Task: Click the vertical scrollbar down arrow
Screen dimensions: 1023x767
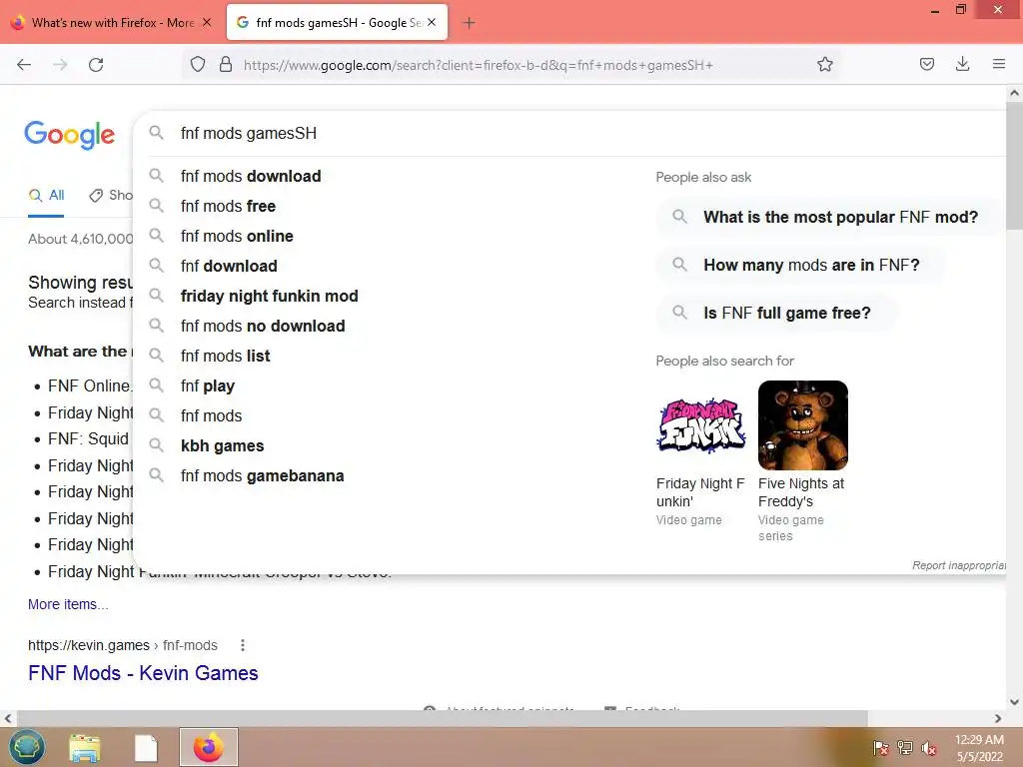Action: (1014, 702)
